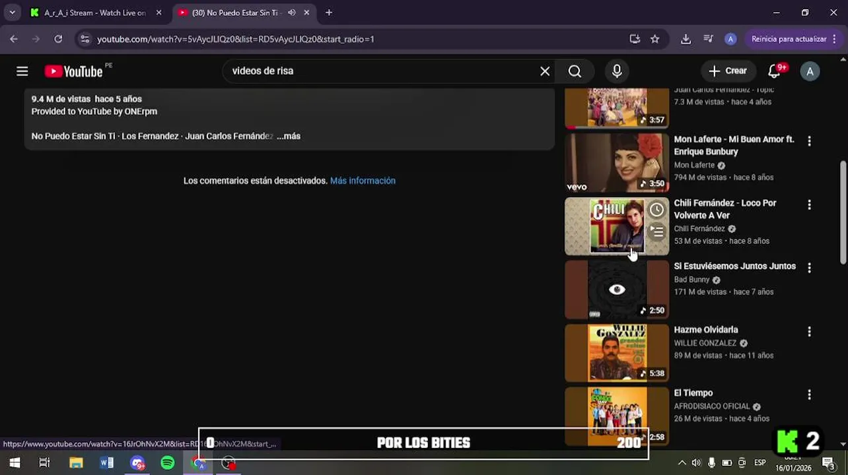Open Si Estuviésemos Juntos Juntos title

(734, 267)
